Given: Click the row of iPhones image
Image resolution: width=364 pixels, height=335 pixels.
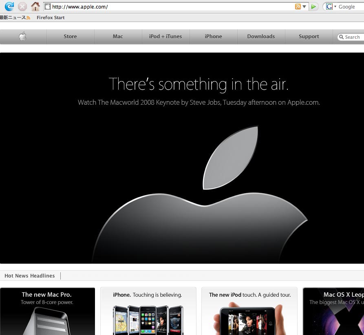Looking at the screenshot, I should (x=148, y=320).
